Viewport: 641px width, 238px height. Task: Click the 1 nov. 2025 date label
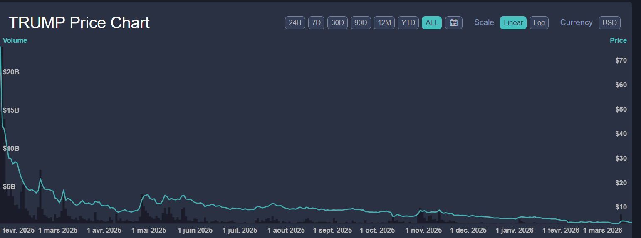(x=423, y=230)
